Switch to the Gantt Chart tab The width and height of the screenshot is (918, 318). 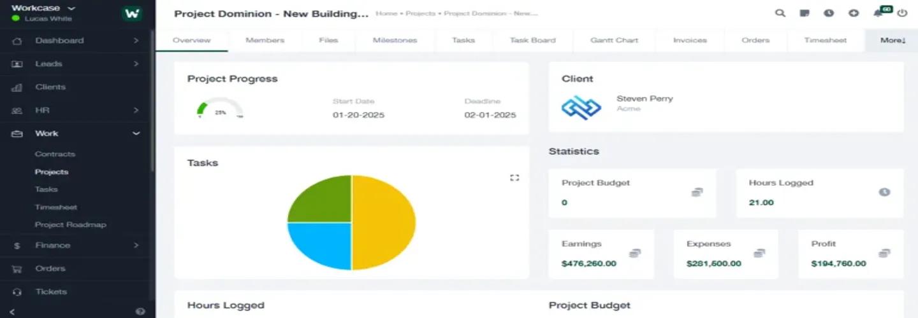pyautogui.click(x=614, y=40)
